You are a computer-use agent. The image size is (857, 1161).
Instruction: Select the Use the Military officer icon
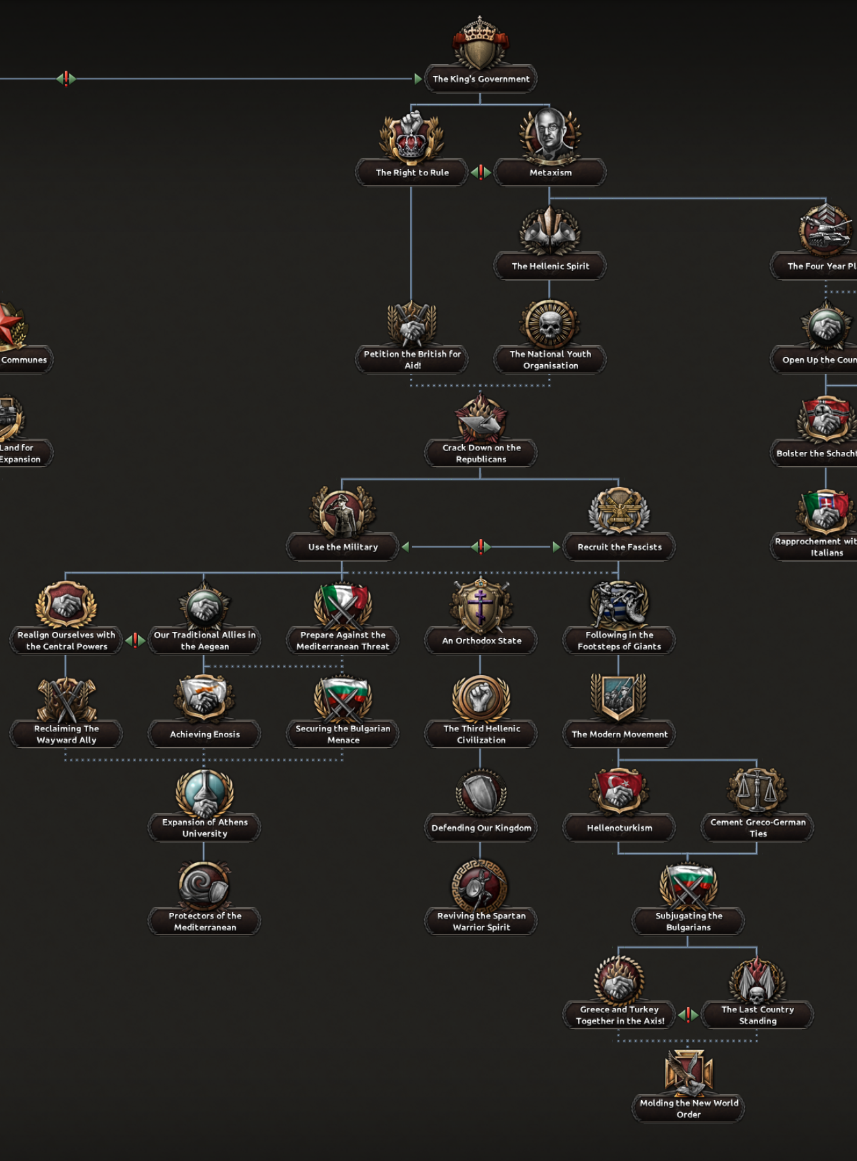342,511
